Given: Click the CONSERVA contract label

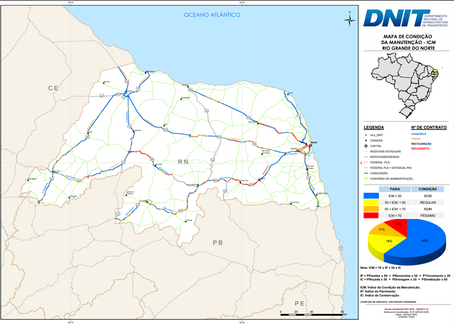Looking at the screenshot, I should [x=419, y=134].
